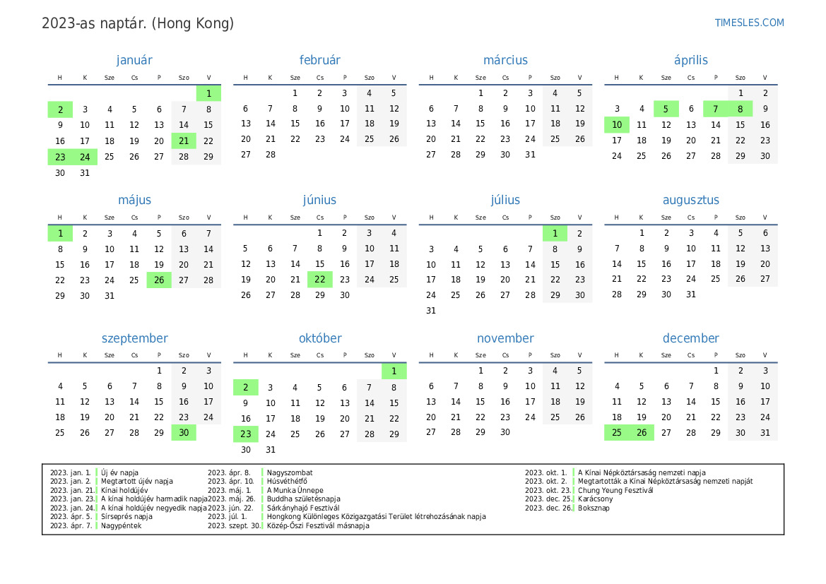Screen dimensions: 826x584
Task: Select highlighted October 1 in október
Action: [x=394, y=371]
